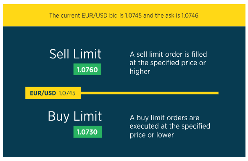The image size is (248, 161).
Task: Click "A buy limit orders are" line
Action: pos(164,118)
